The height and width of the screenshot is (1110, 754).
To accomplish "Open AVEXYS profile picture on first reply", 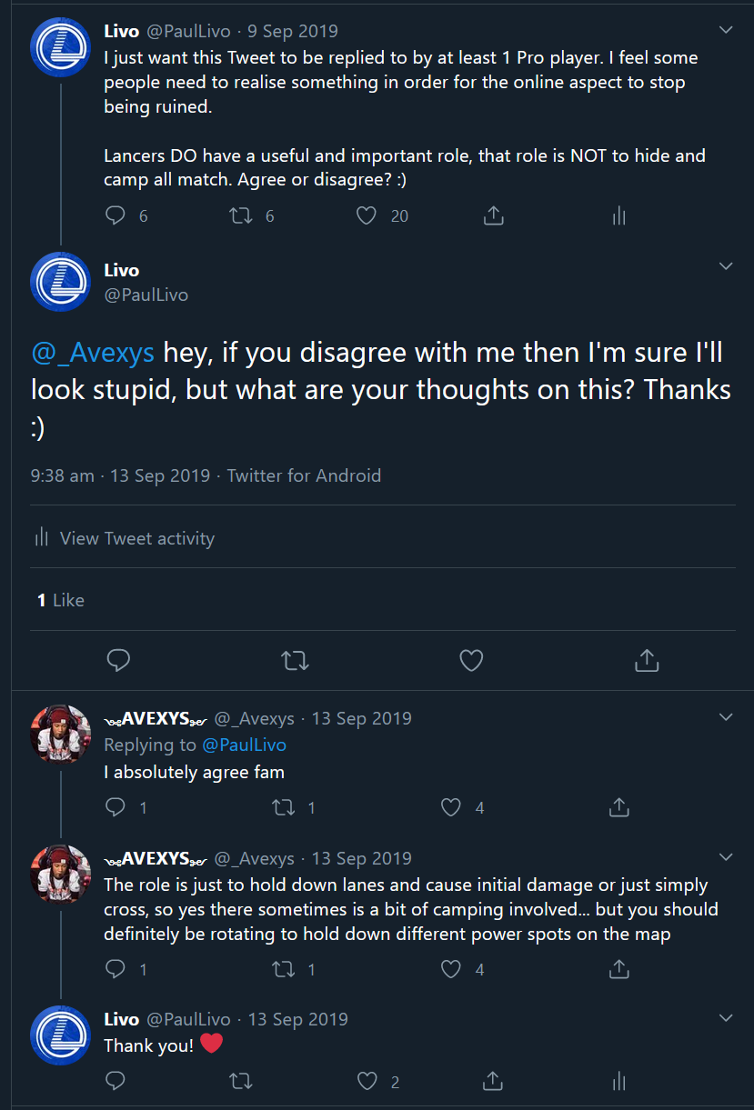I will [x=61, y=734].
